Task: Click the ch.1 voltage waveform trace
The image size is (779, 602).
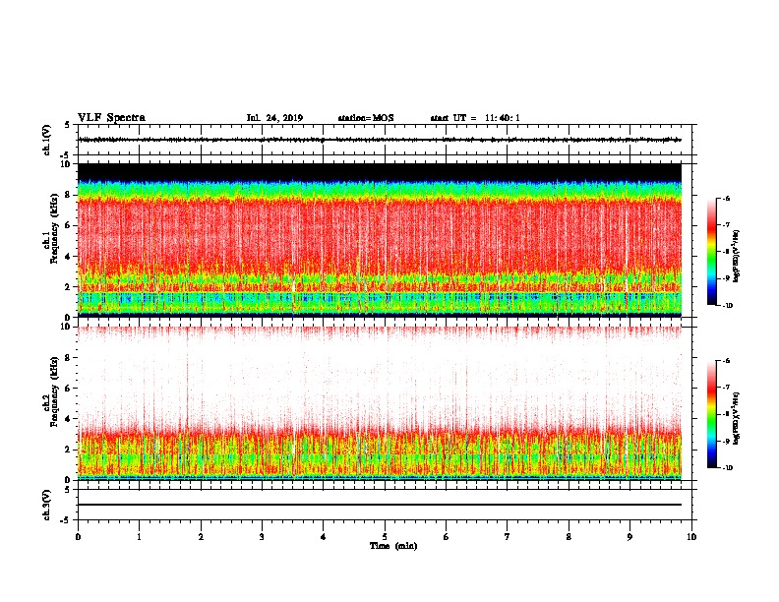Action: (380, 140)
